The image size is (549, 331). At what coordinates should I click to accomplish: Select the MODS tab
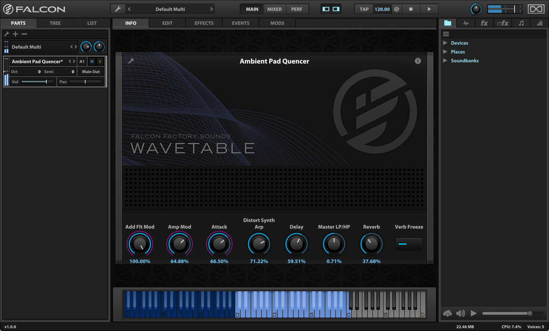[x=277, y=23]
